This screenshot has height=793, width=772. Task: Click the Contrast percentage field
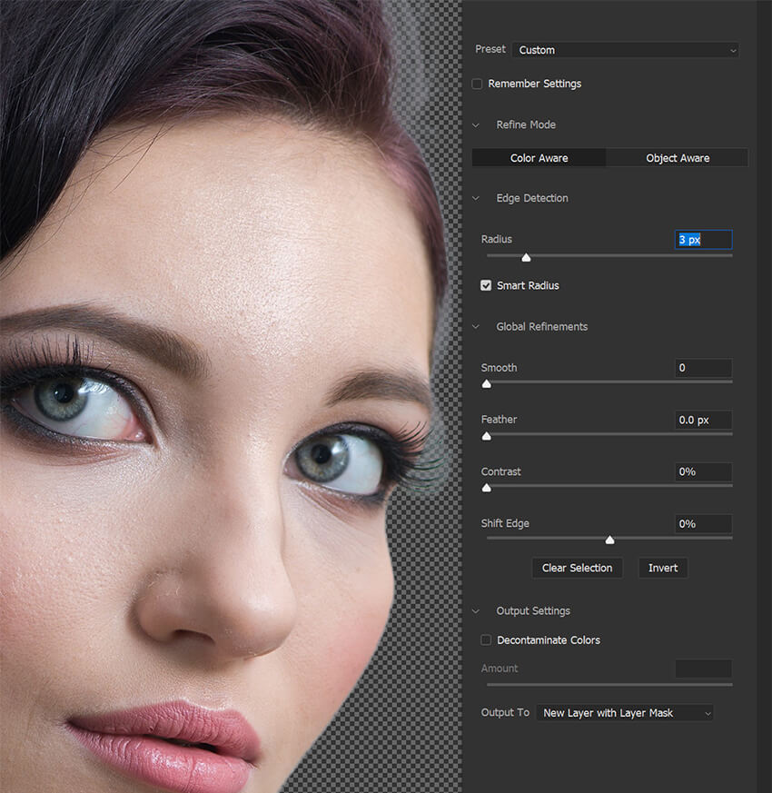(704, 471)
